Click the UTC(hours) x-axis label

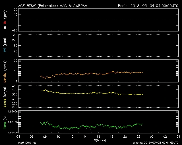point(98,140)
